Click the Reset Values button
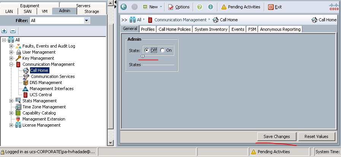This screenshot has height=157, width=341. tap(316, 136)
